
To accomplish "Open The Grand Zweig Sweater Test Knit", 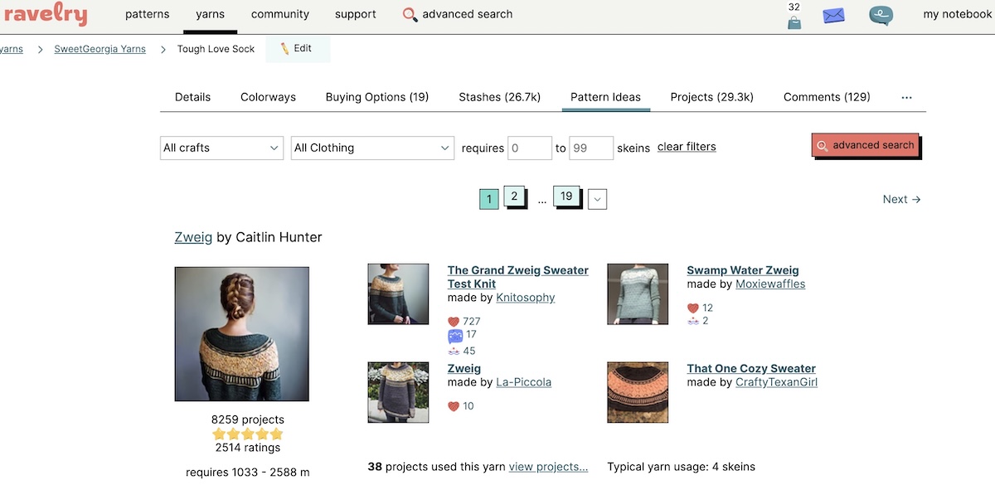I will point(518,277).
